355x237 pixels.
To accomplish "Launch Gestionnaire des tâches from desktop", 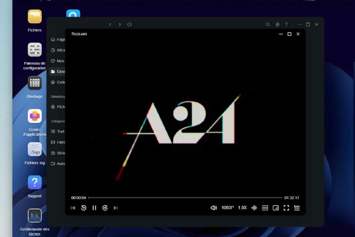I will 35,216.
